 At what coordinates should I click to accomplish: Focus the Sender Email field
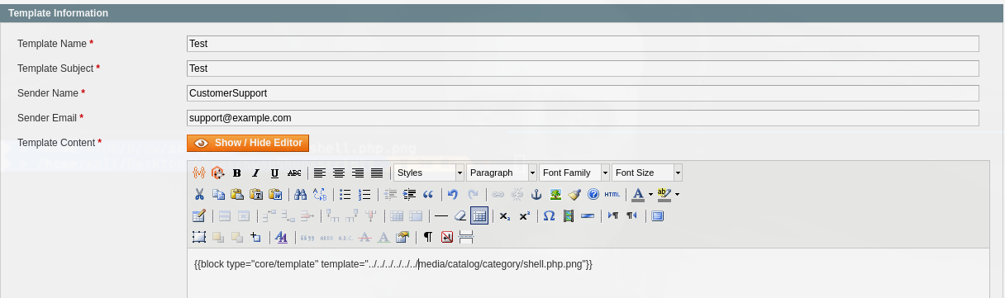[583, 118]
